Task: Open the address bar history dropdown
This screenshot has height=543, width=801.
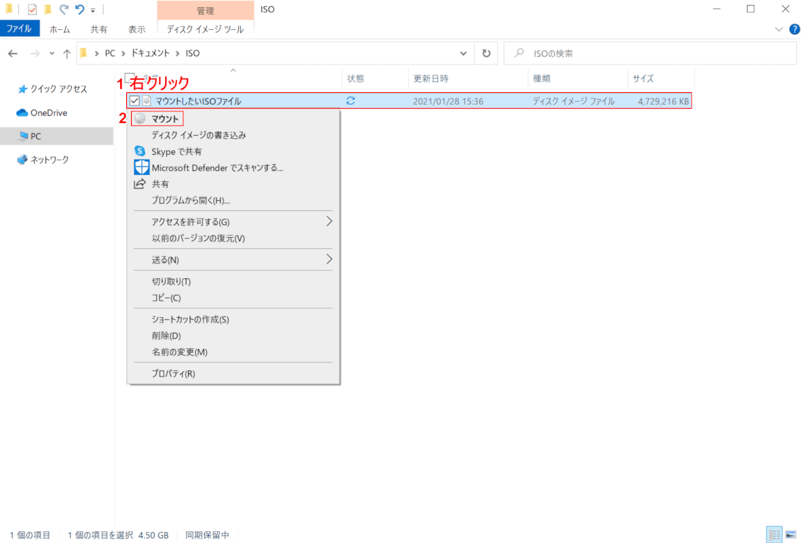Action: point(464,53)
